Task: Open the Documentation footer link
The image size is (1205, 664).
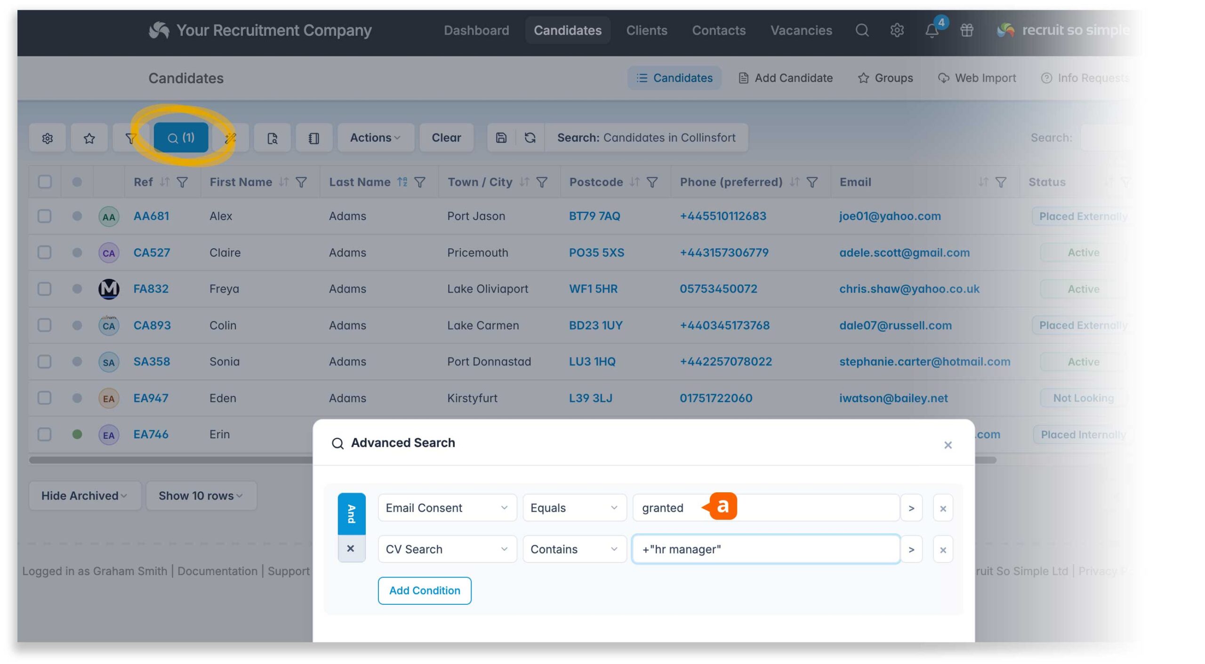Action: pos(217,571)
